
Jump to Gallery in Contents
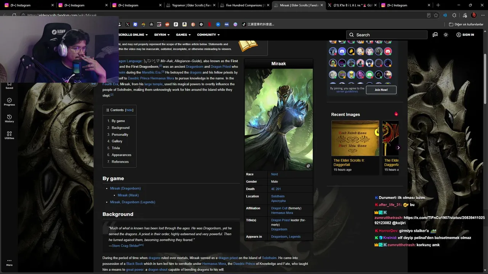[117, 141]
